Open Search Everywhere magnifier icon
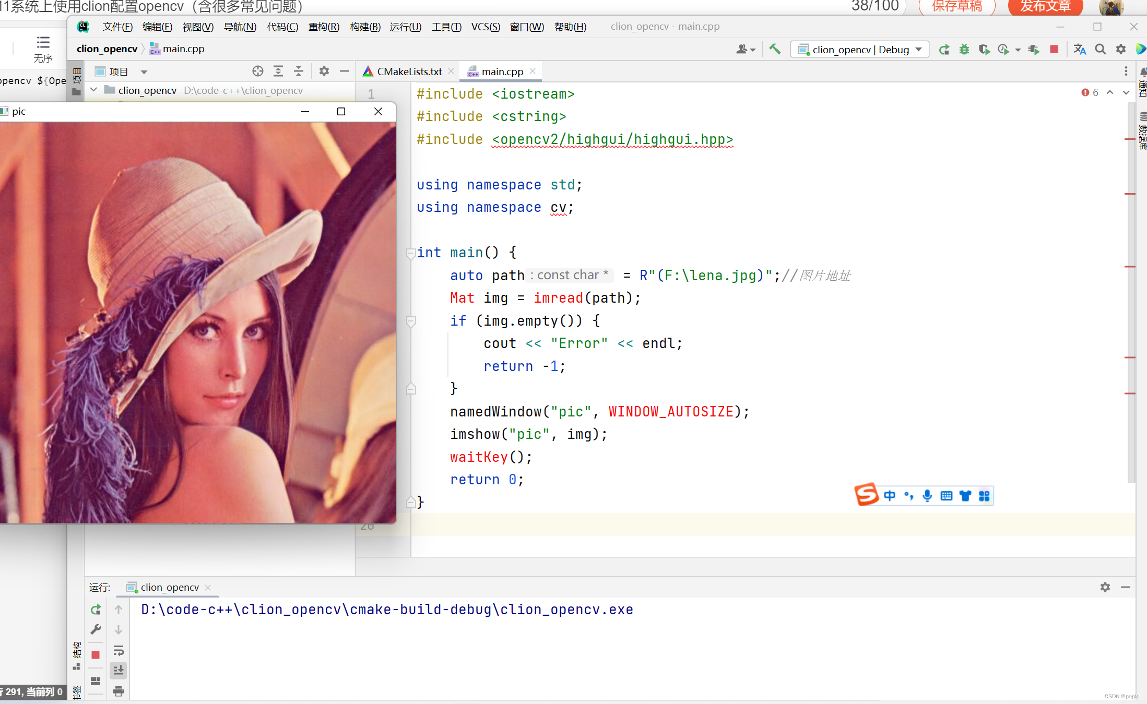Viewport: 1147px width, 704px height. coord(1100,49)
